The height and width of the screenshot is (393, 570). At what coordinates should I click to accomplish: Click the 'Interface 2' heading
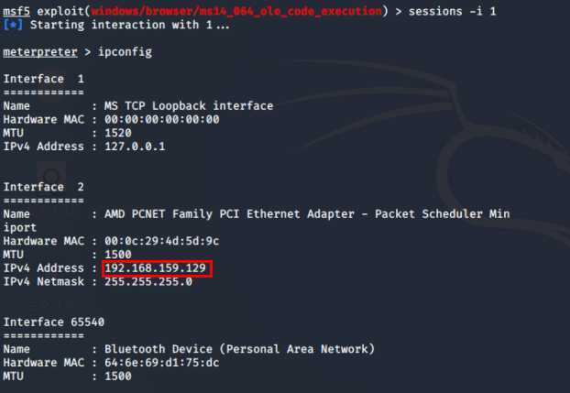[x=43, y=187]
